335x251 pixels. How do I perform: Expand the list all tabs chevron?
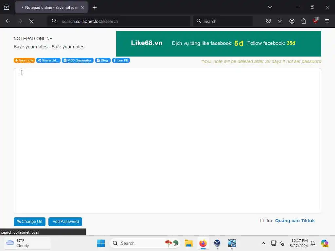click(x=270, y=7)
